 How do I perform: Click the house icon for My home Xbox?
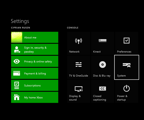(17, 97)
